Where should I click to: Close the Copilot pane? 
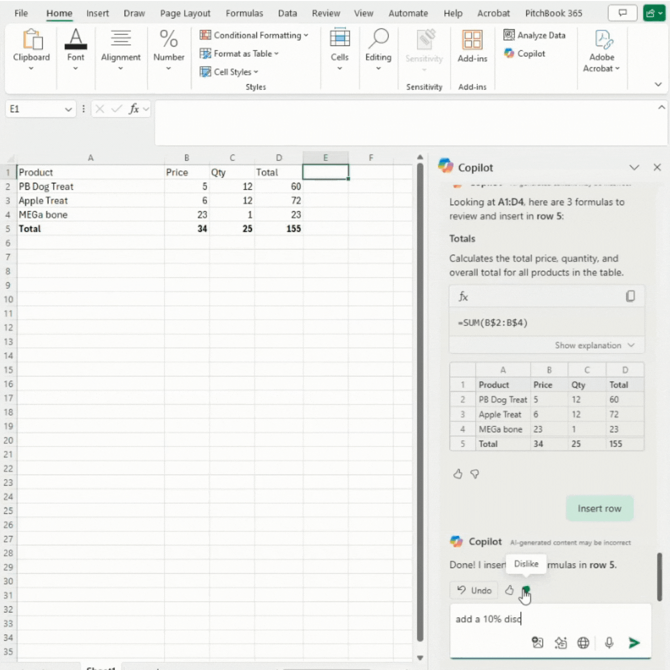point(657,167)
